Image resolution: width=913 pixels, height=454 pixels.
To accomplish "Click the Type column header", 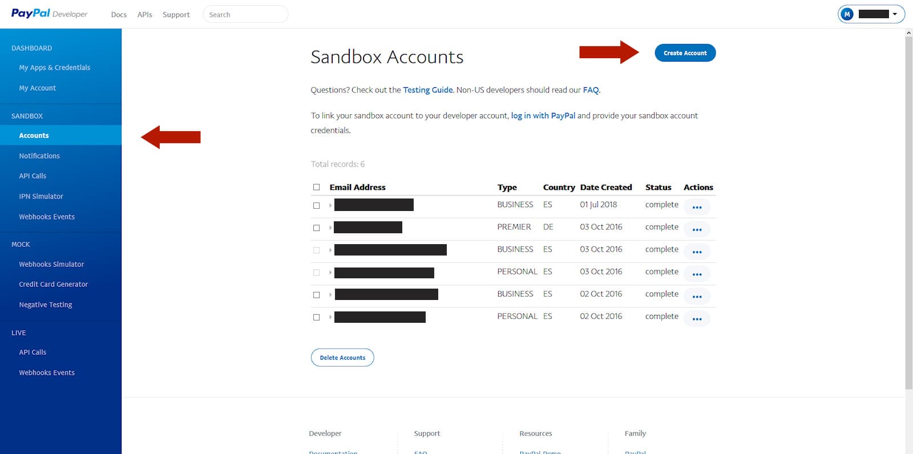I will click(x=507, y=187).
